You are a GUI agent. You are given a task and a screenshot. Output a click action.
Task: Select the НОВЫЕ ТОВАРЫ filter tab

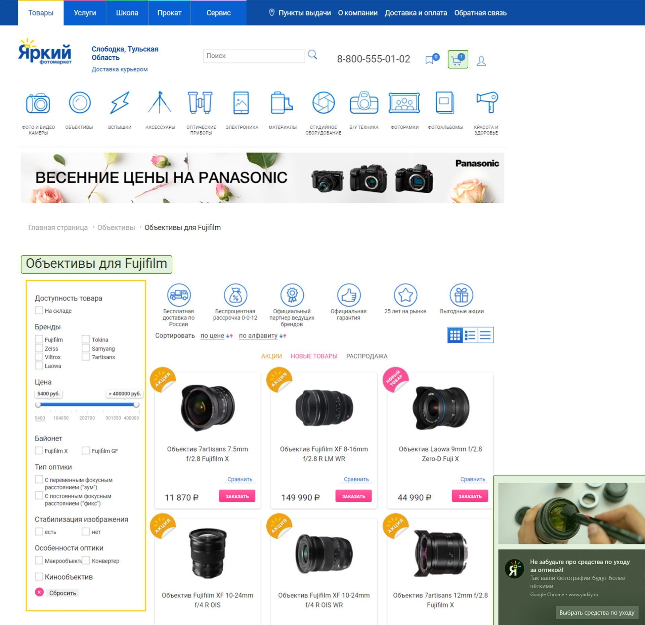(x=314, y=356)
